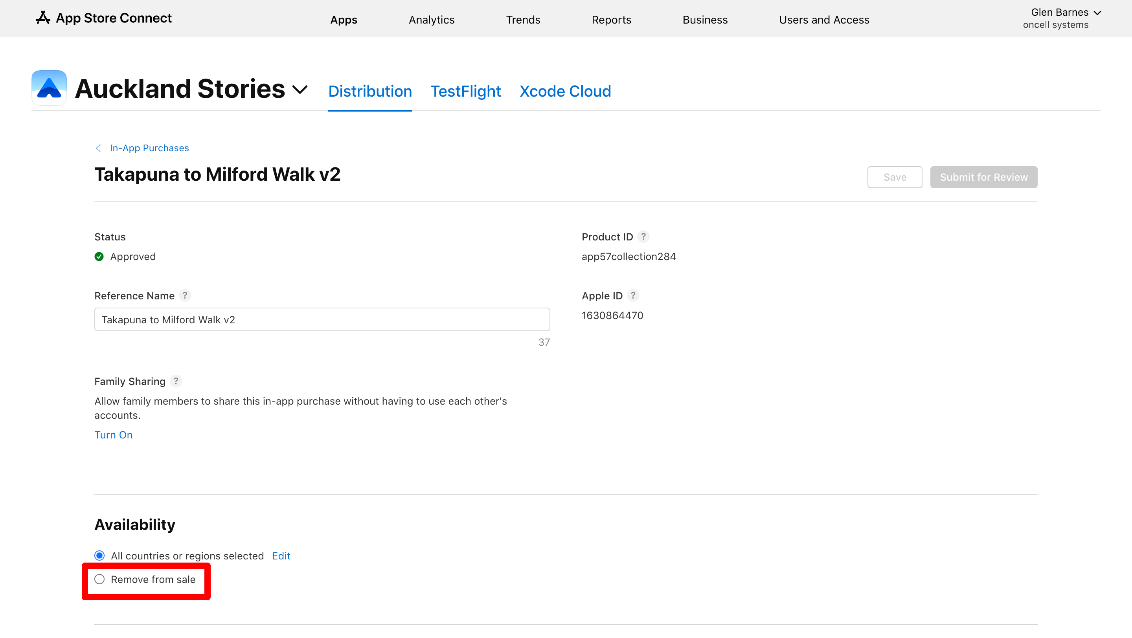
Task: Open the TestFlight tab
Action: tap(465, 91)
